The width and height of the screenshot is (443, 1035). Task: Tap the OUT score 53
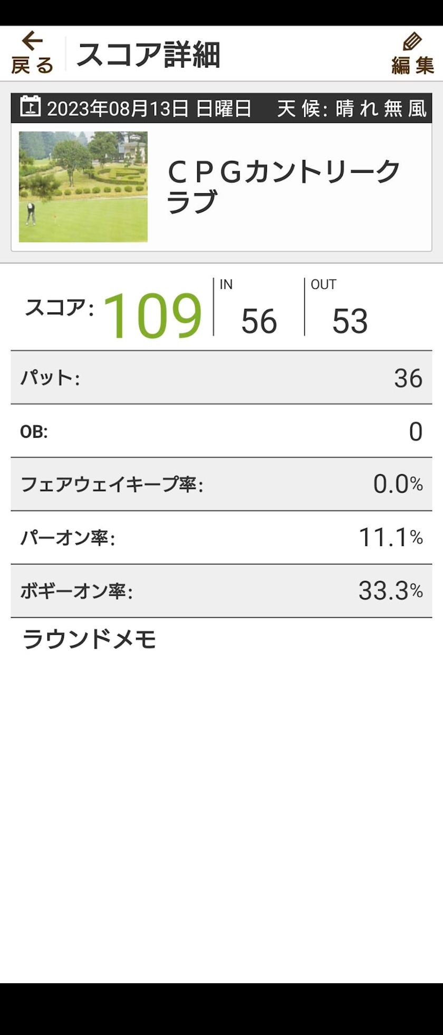click(350, 321)
